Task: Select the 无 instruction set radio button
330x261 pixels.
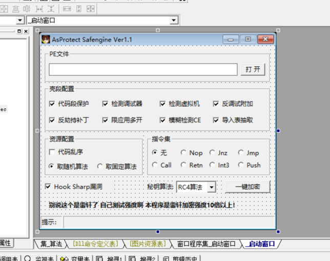Action: [x=155, y=152]
